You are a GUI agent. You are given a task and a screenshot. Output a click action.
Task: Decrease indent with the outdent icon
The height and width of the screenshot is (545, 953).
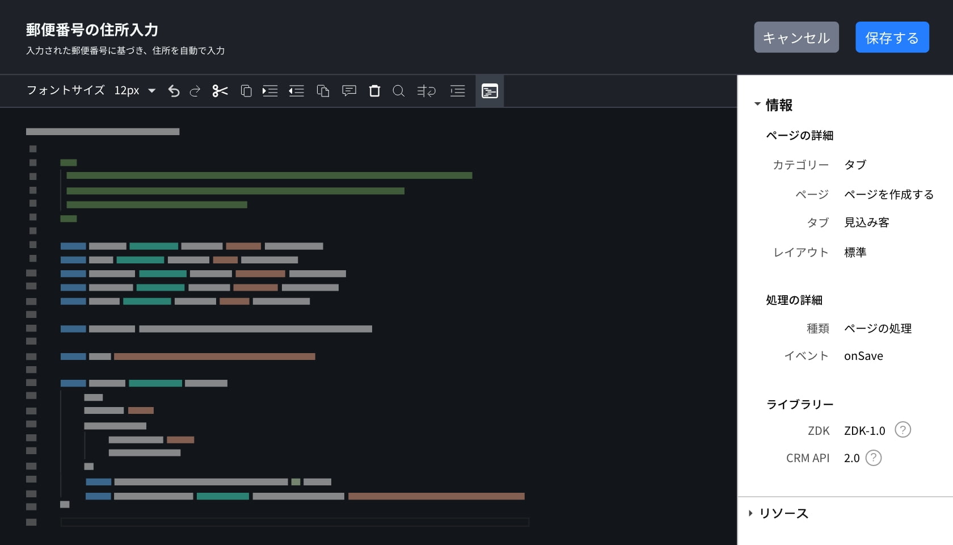pyautogui.click(x=296, y=91)
